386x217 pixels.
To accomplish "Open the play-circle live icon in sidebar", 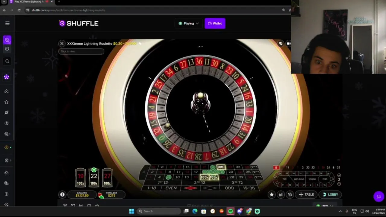I will click(7, 194).
